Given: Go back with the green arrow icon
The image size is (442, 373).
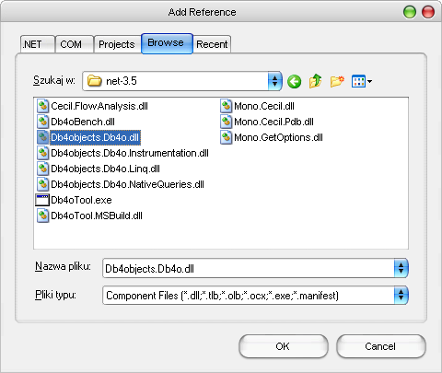Looking at the screenshot, I should pyautogui.click(x=294, y=82).
